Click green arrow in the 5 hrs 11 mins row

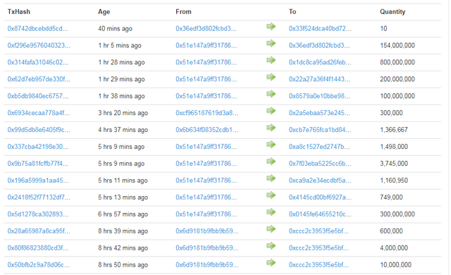pos(271,178)
